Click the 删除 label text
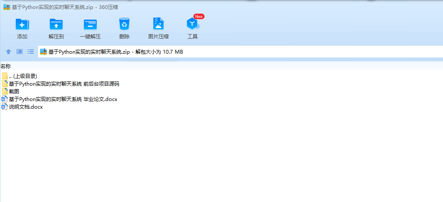Viewport: 443px width, 202px height. [x=124, y=37]
